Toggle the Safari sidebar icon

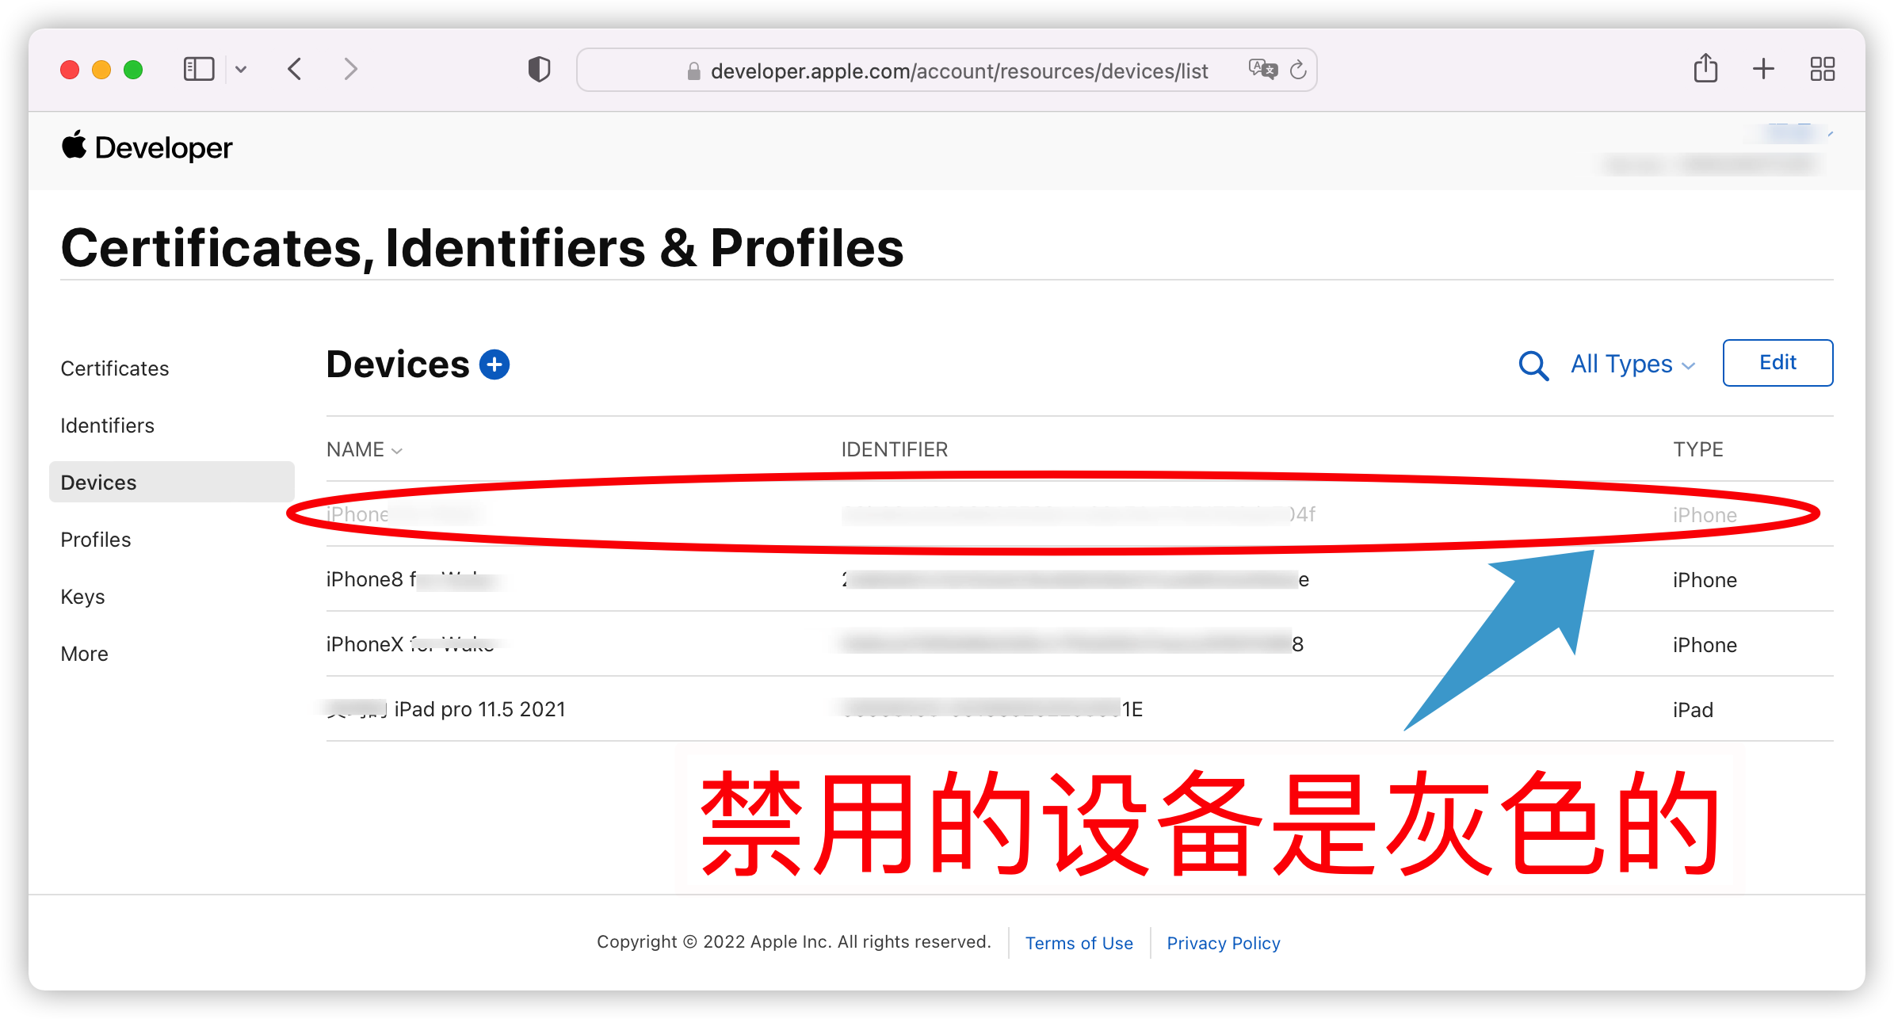click(x=199, y=69)
